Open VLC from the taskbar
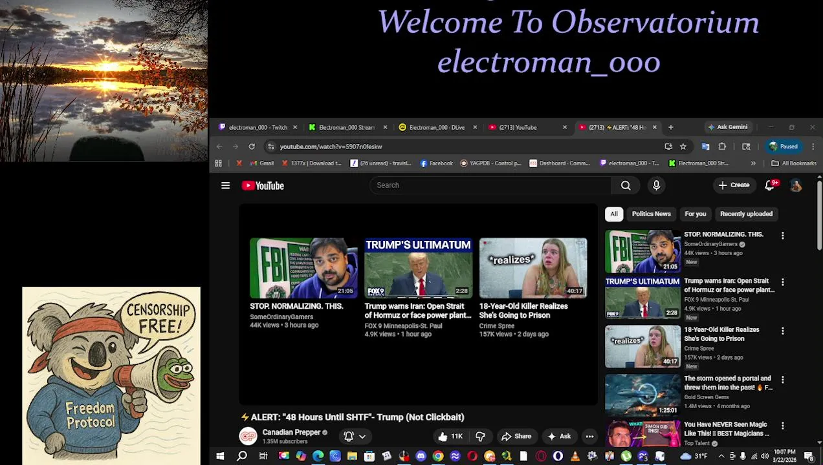This screenshot has height=465, width=823. pos(575,457)
